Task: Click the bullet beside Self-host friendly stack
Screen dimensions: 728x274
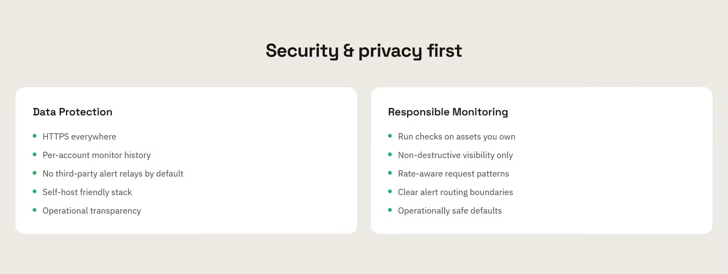Action: click(35, 192)
